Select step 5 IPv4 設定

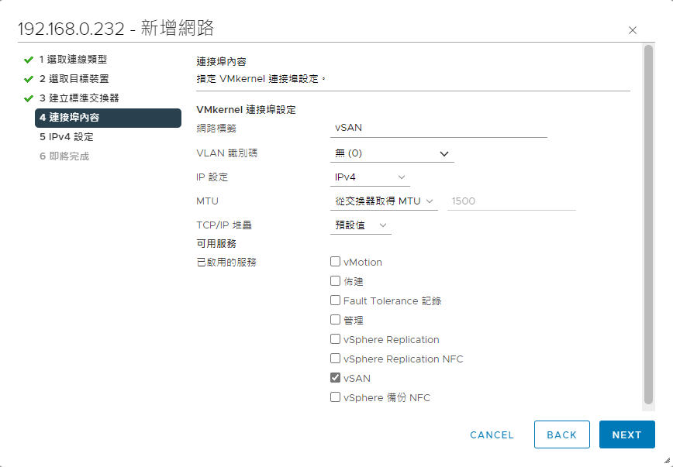pyautogui.click(x=67, y=137)
